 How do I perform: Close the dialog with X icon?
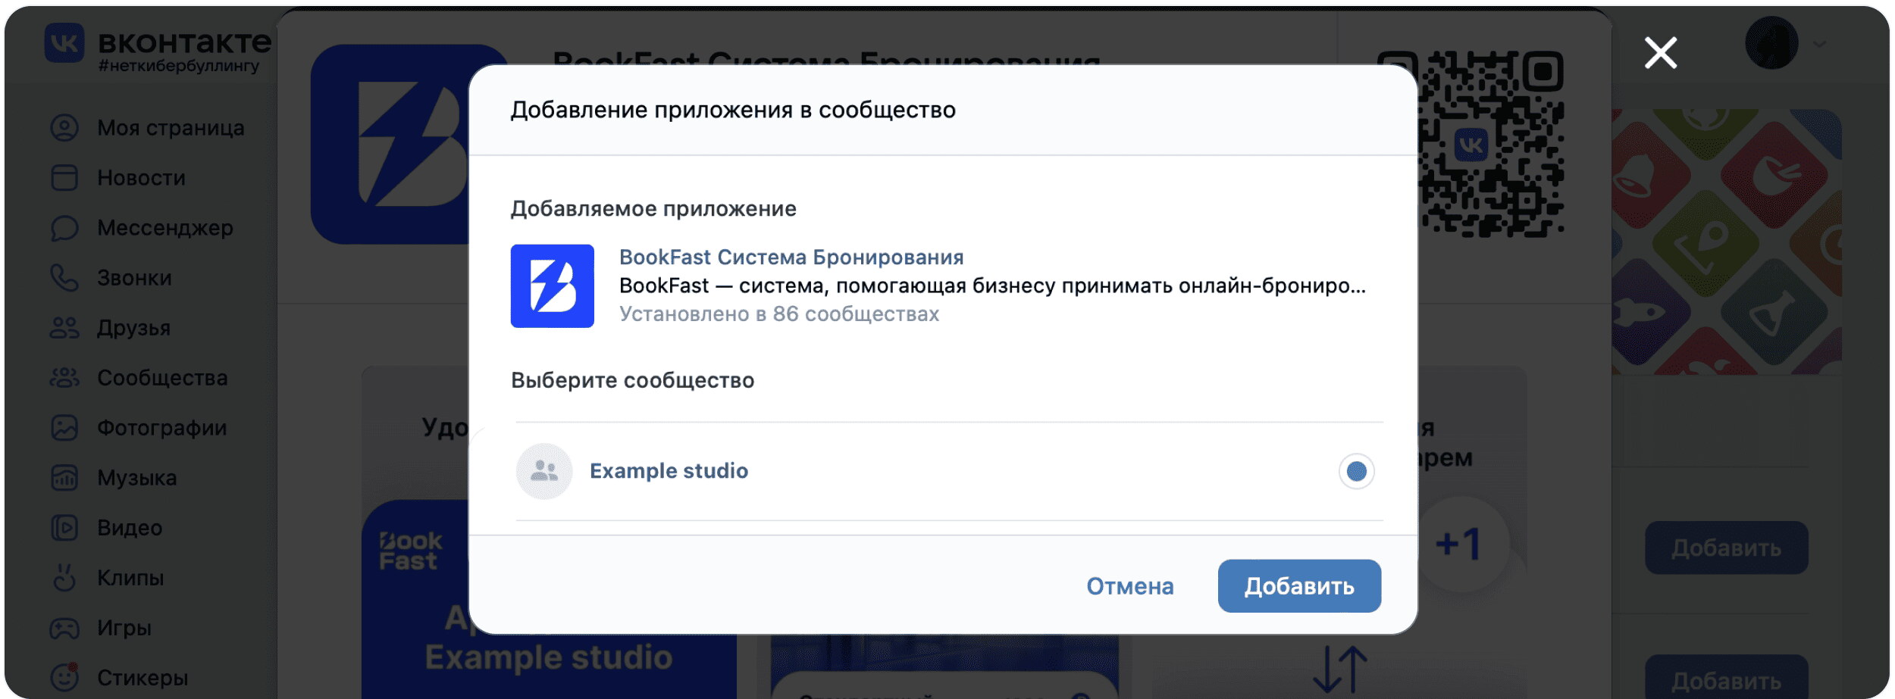1660,53
